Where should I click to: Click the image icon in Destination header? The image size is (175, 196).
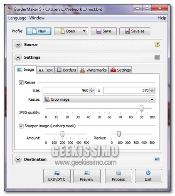point(157,159)
